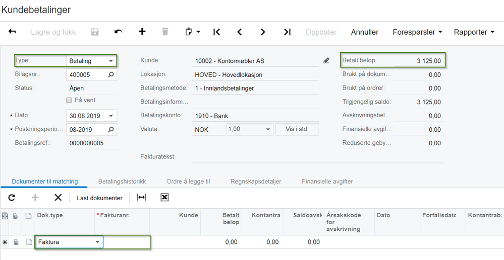This screenshot has width=504, height=260.
Task: Go to first record icon
Action: (216, 32)
